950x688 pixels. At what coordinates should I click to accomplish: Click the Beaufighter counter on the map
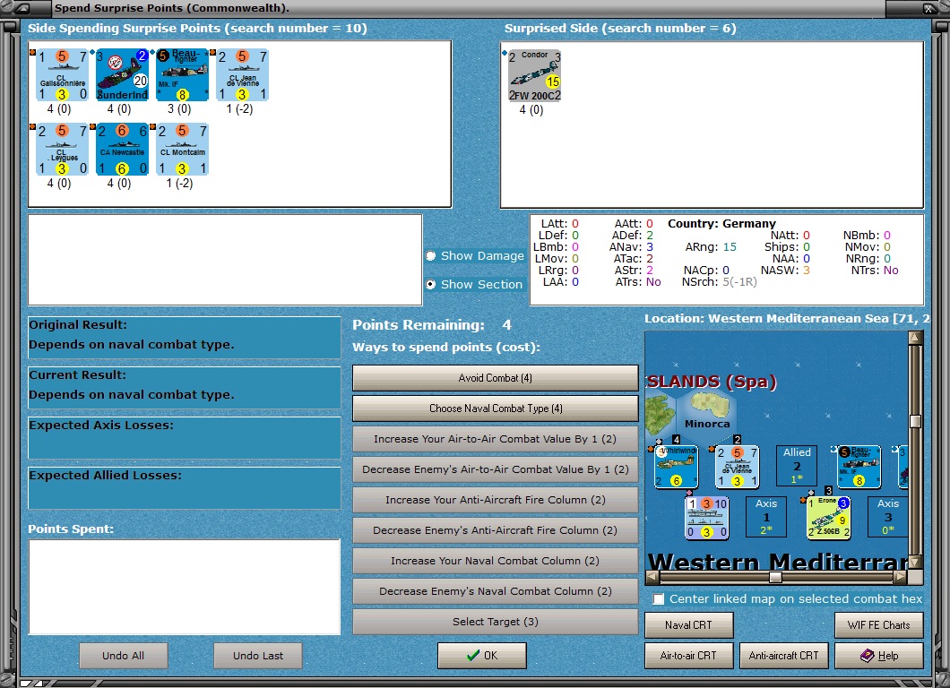tap(859, 467)
